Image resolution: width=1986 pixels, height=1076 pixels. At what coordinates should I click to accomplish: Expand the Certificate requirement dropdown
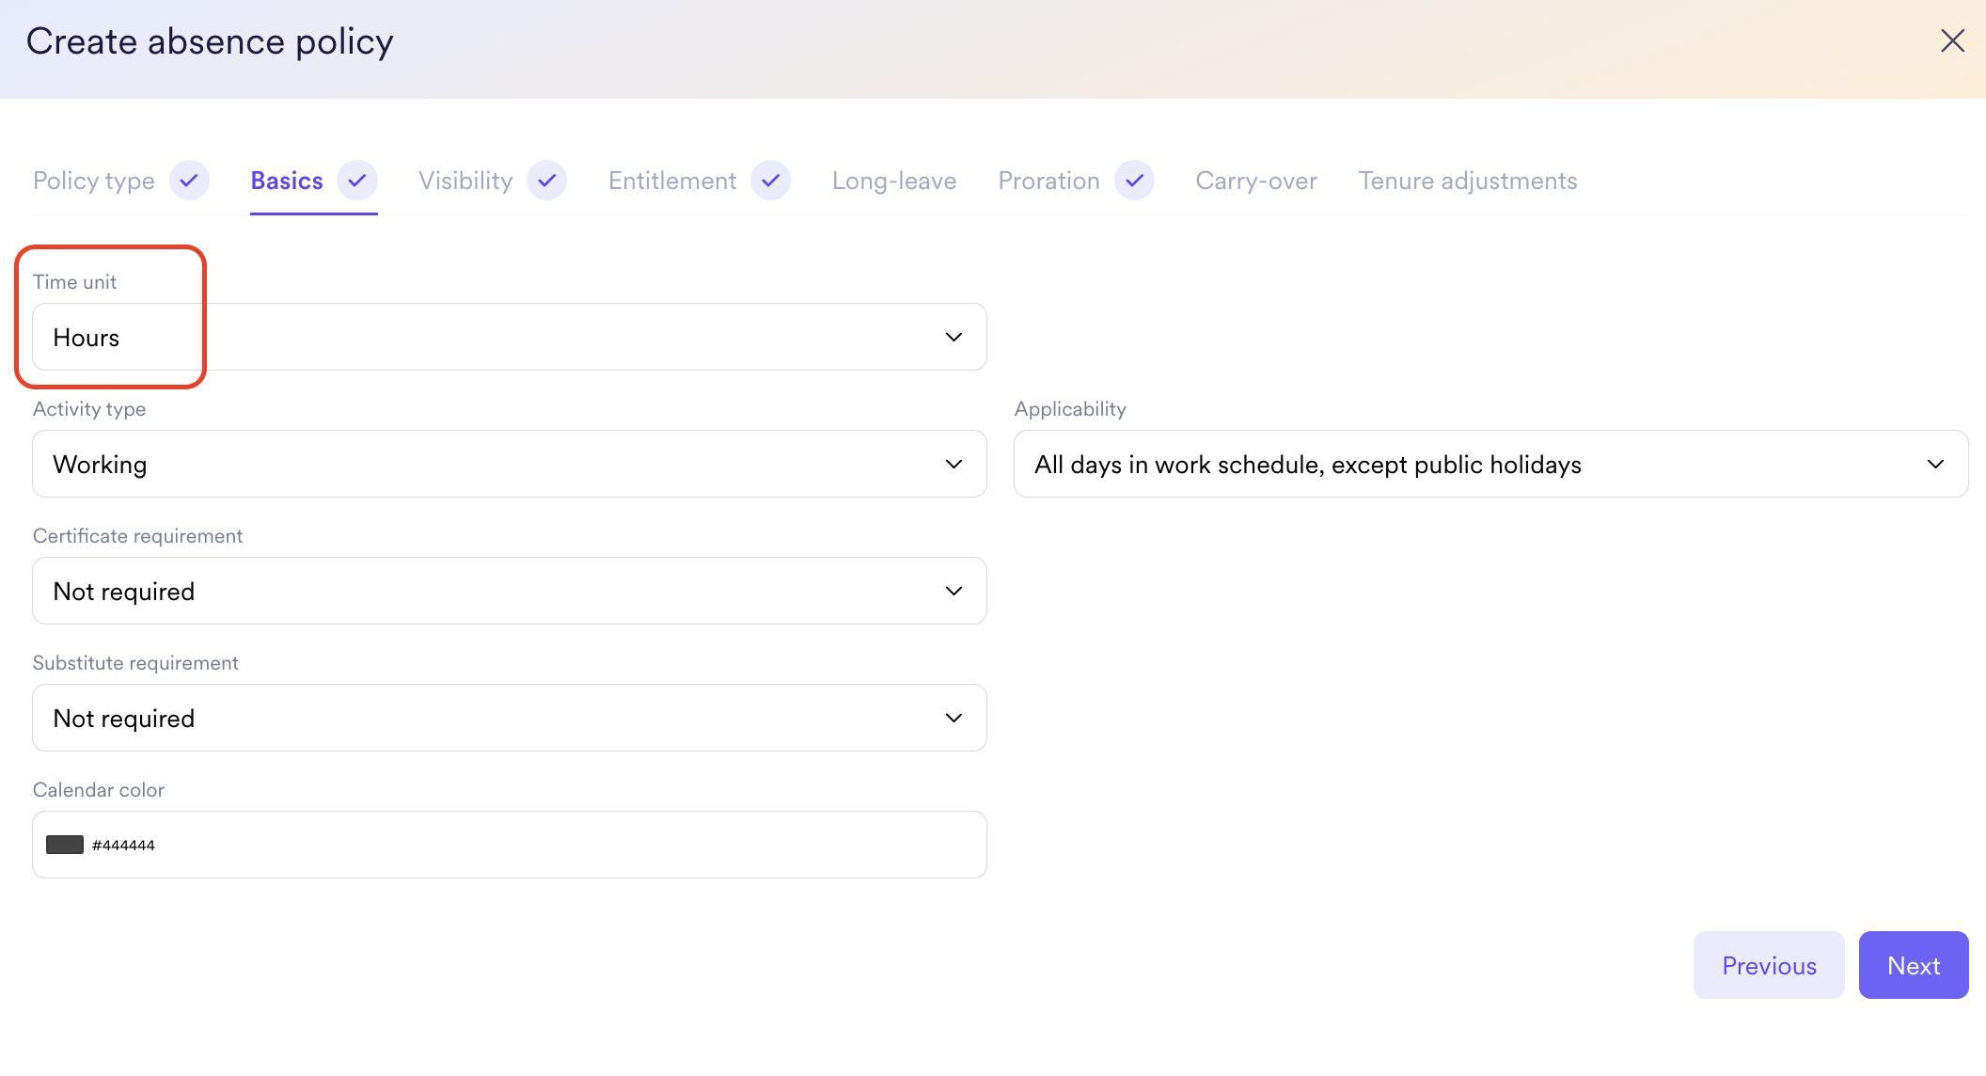tap(509, 591)
